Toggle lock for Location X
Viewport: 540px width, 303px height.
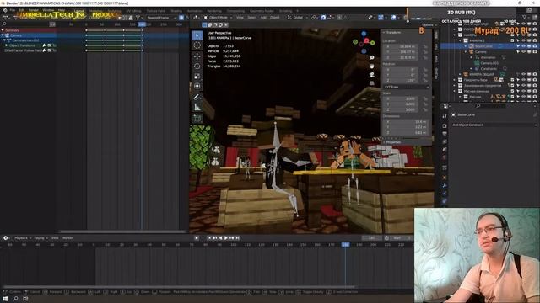425,46
